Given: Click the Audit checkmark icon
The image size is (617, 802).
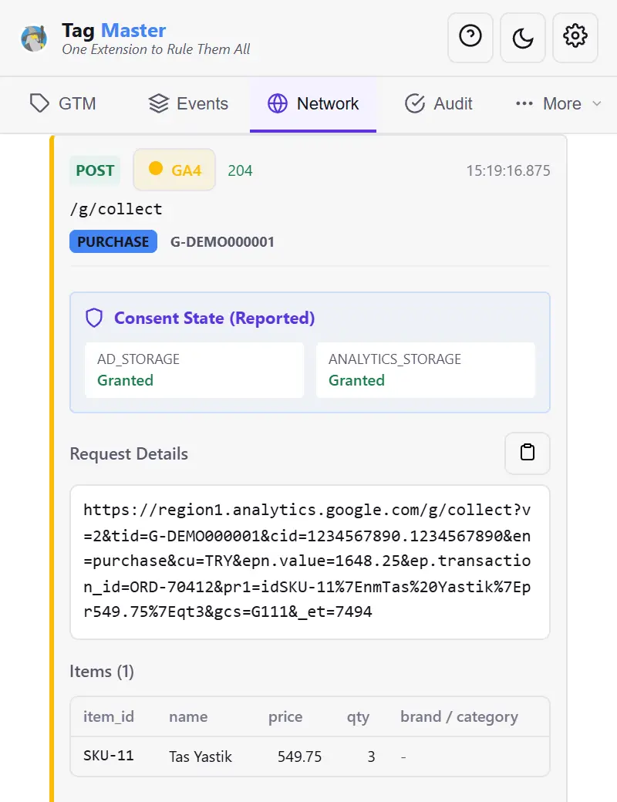Looking at the screenshot, I should pos(415,103).
